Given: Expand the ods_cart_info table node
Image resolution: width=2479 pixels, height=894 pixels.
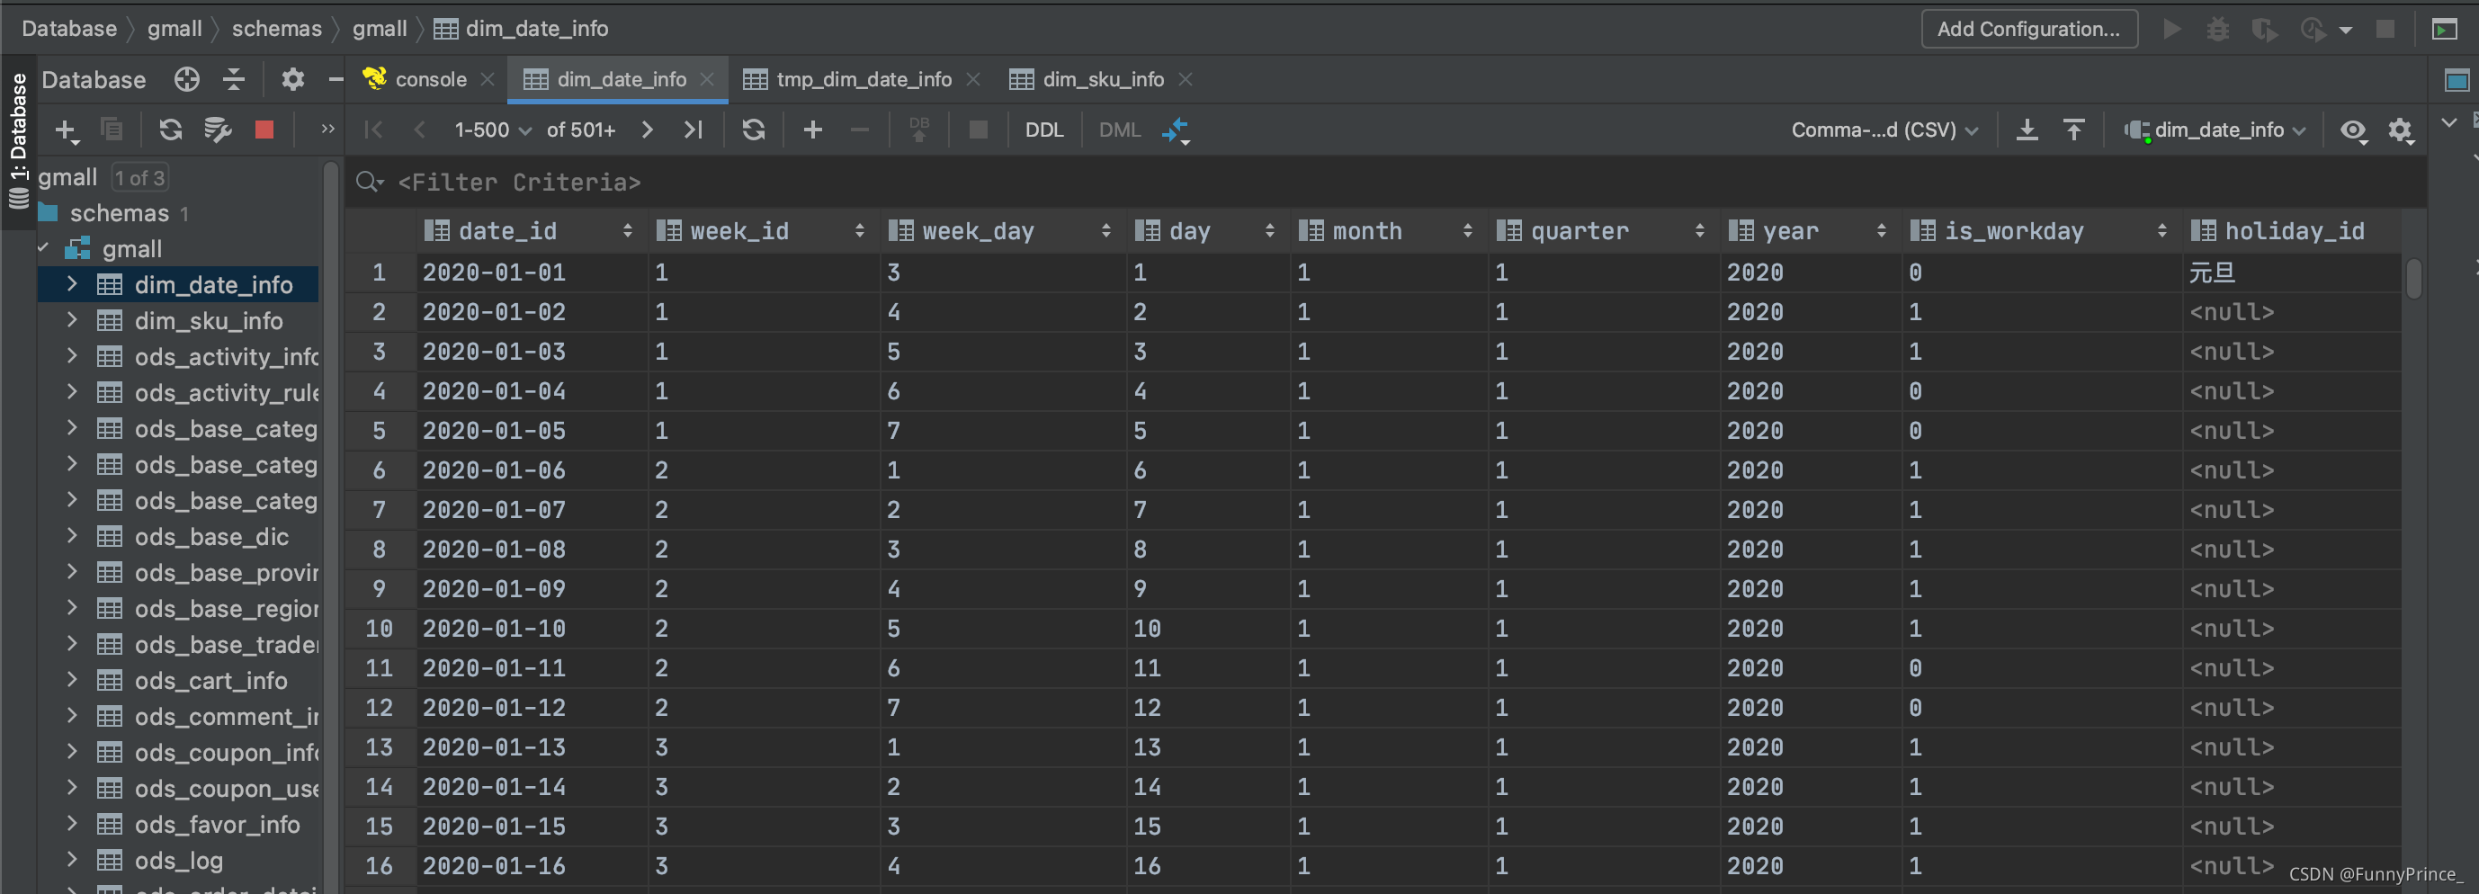Looking at the screenshot, I should click(71, 679).
